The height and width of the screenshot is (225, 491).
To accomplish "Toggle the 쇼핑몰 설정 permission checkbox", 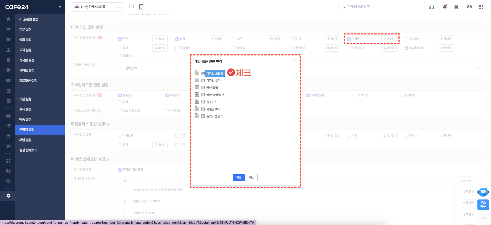I will [406, 48].
